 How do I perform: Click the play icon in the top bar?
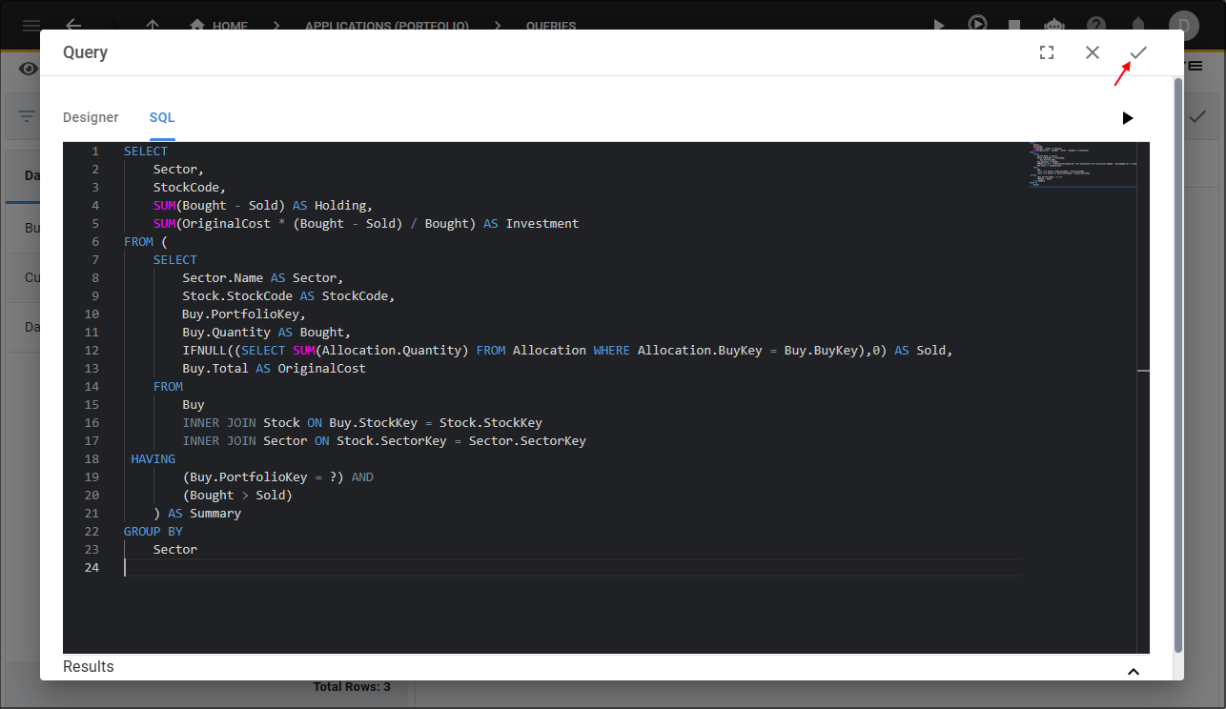[x=938, y=25]
